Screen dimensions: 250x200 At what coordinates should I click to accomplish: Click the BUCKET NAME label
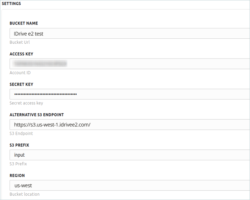[24, 23]
